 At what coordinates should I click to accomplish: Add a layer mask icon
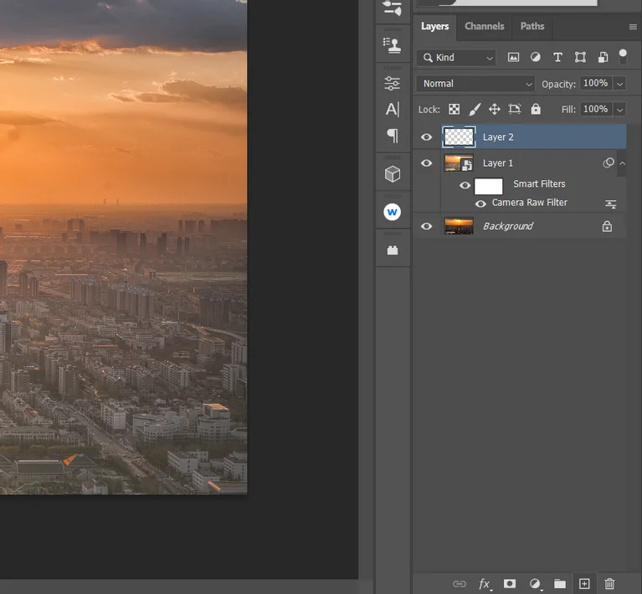point(510,584)
